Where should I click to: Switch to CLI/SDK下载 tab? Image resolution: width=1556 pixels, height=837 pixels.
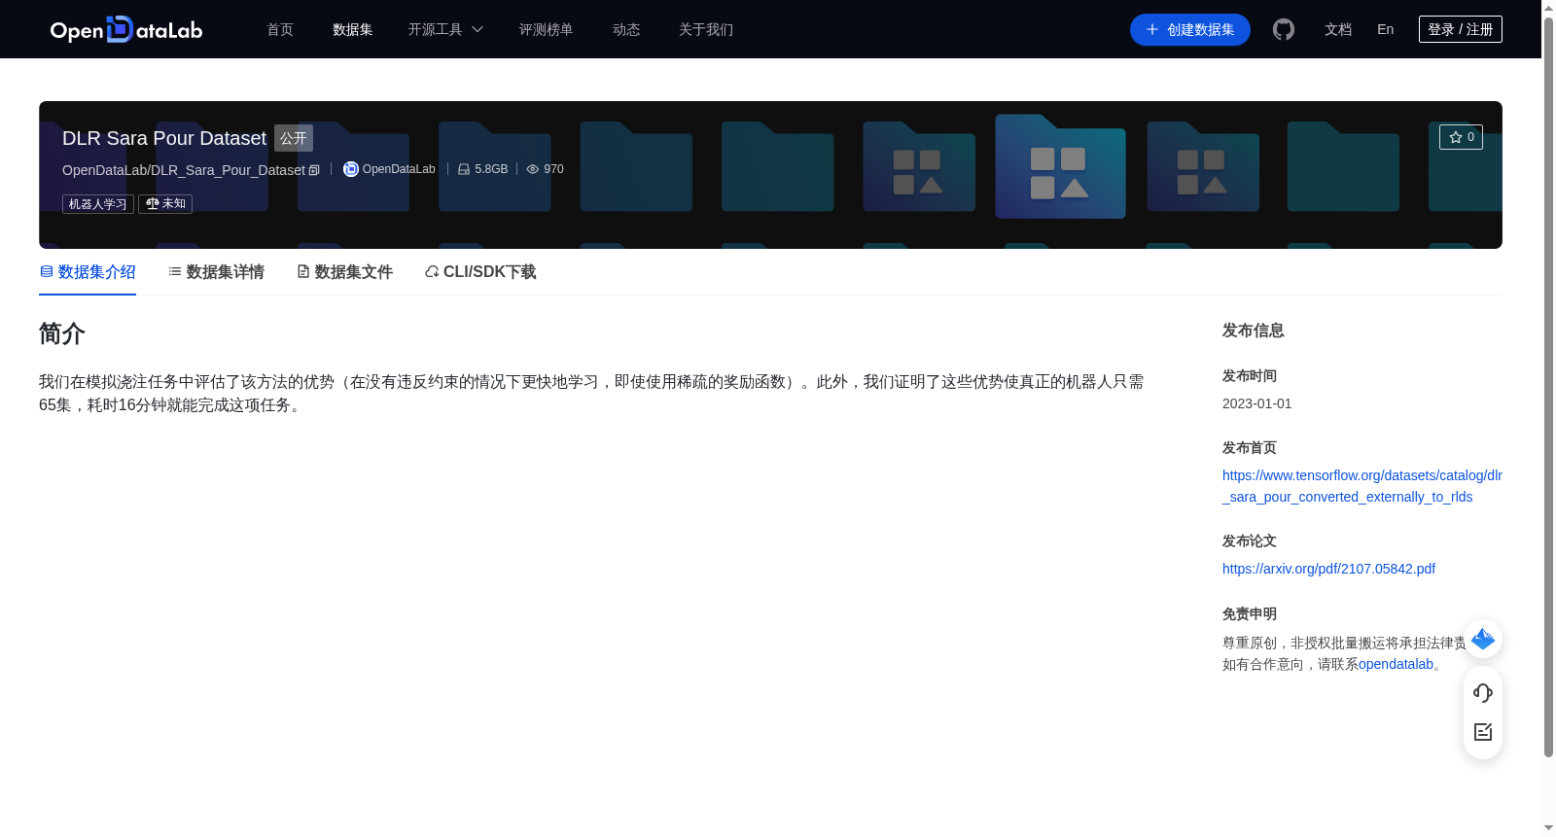pos(480,272)
